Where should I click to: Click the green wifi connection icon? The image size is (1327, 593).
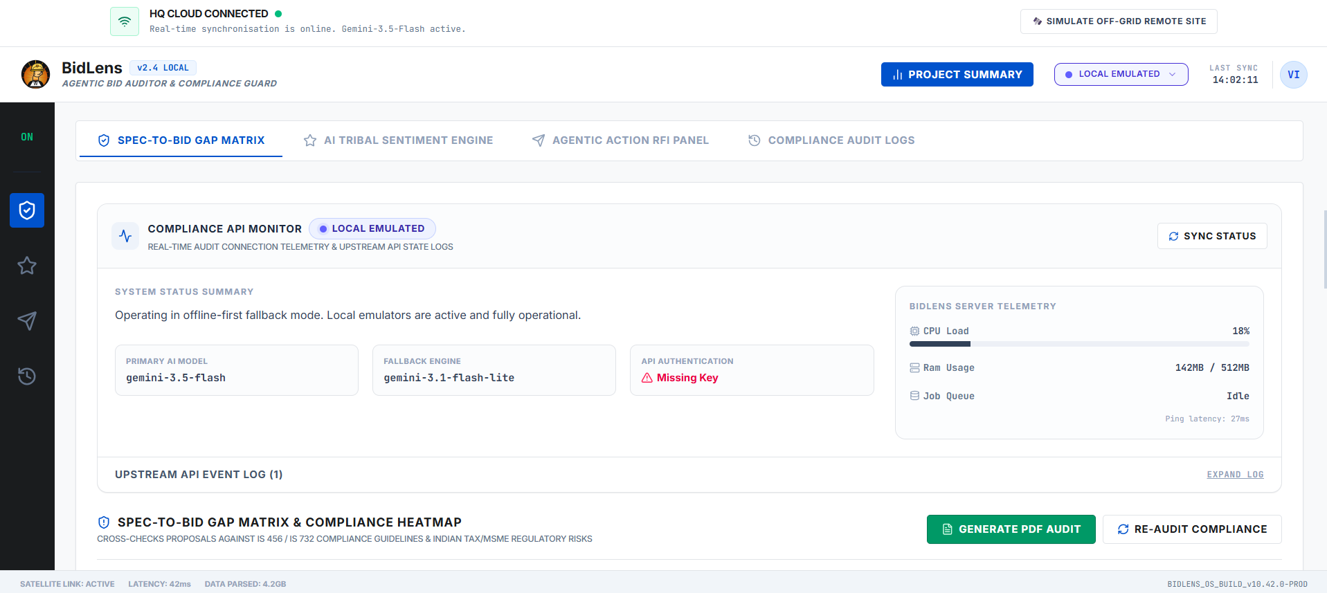tap(125, 21)
